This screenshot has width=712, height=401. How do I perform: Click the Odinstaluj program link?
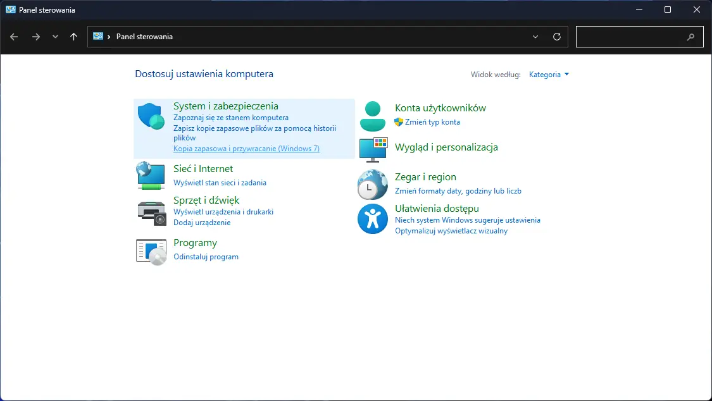point(206,257)
